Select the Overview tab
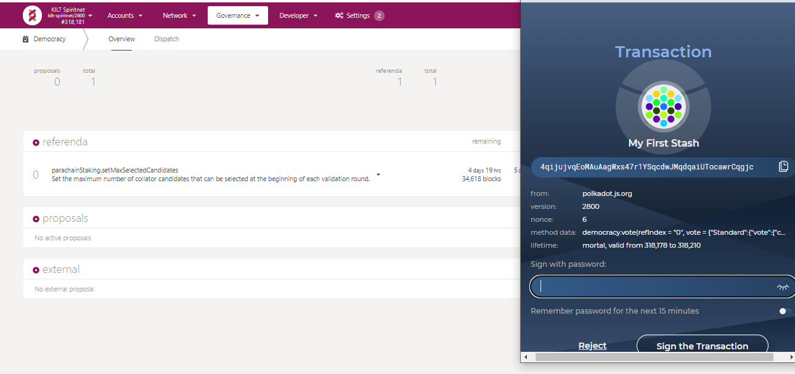This screenshot has width=795, height=374. tap(121, 39)
